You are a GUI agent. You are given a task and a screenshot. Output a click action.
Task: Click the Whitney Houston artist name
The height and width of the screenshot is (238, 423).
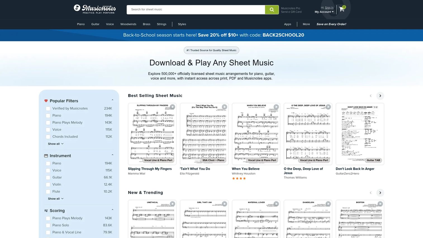click(243, 174)
